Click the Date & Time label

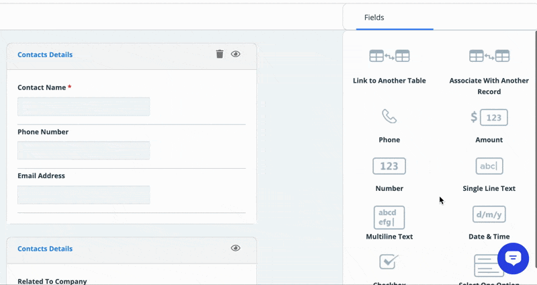(489, 237)
